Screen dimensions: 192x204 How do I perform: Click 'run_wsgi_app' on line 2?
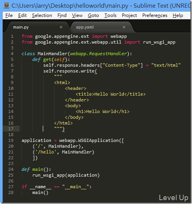tap(159, 42)
